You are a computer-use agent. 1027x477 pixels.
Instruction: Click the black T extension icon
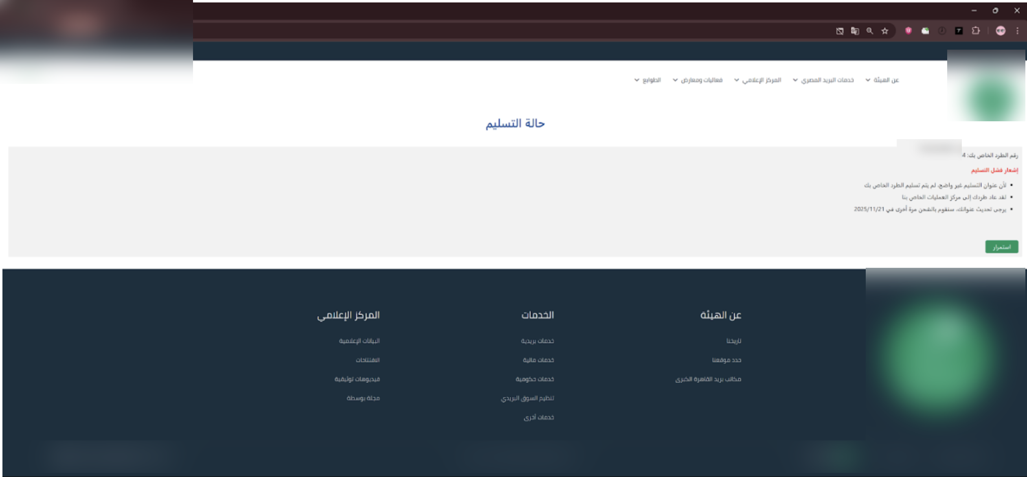959,31
